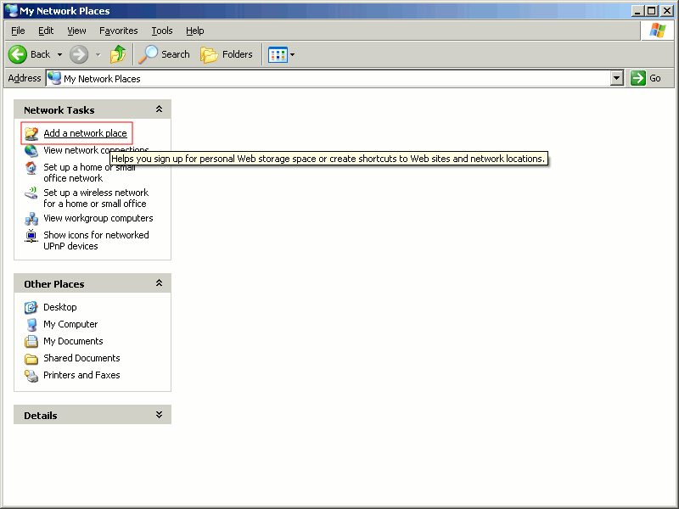Viewport: 679px width, 509px height.
Task: Open the Address bar dropdown
Action: 617,78
